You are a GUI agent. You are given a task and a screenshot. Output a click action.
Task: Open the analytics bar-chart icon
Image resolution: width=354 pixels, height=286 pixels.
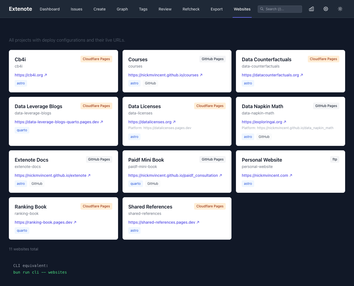[x=311, y=9]
